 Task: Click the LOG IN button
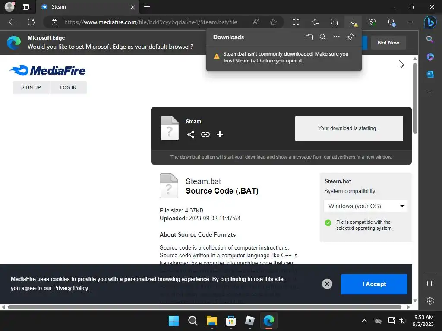(68, 87)
